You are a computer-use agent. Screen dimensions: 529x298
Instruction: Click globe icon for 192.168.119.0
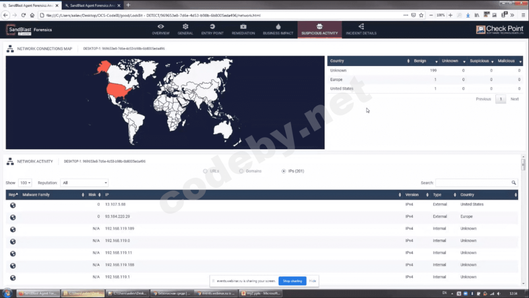pos(13,242)
